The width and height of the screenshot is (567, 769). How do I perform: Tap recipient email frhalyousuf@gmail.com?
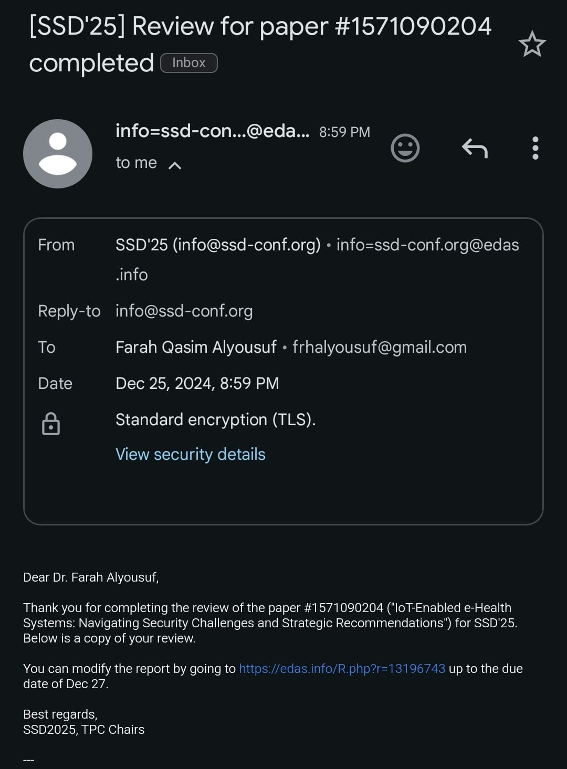(x=380, y=347)
